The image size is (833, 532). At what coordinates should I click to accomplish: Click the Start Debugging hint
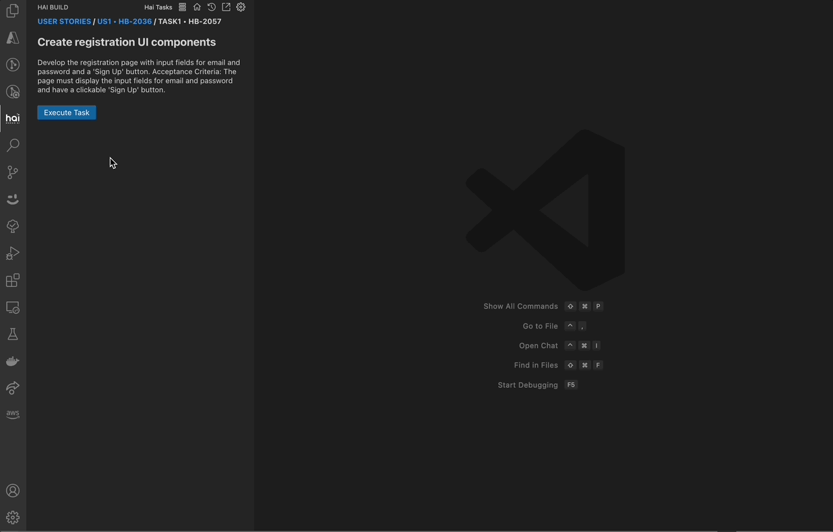pyautogui.click(x=528, y=385)
